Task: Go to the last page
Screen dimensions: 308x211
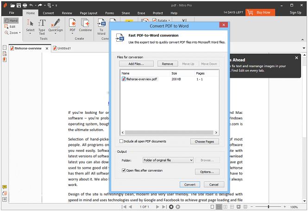Action: click(164, 207)
